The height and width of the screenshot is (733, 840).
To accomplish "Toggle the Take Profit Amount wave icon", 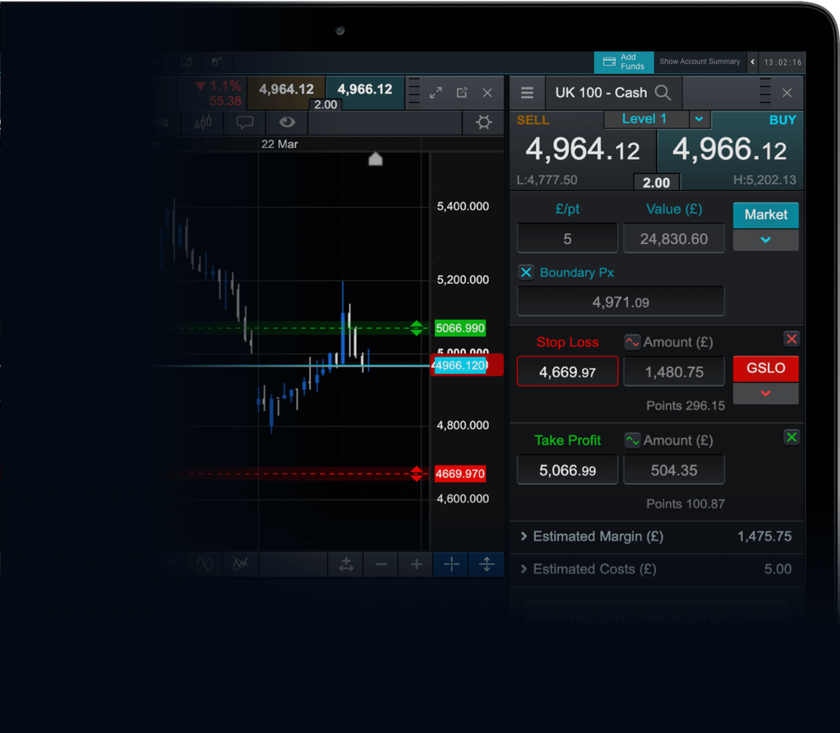I will click(632, 440).
